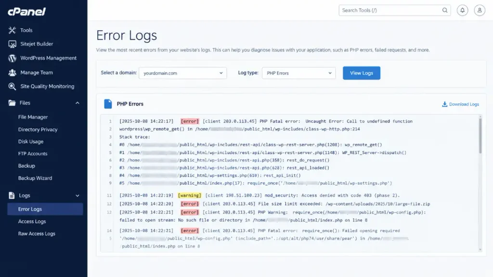Click the Manage Team people icon
This screenshot has width=493, height=277.
point(12,73)
